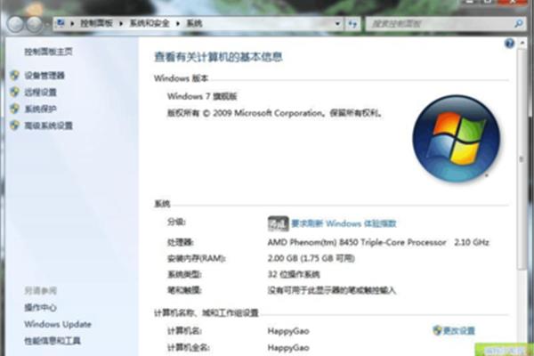Expand breadcrumb arrow after 控制面板

coord(120,23)
